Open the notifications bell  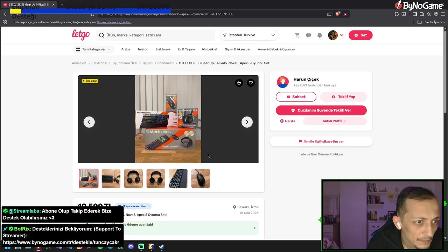coord(320,35)
